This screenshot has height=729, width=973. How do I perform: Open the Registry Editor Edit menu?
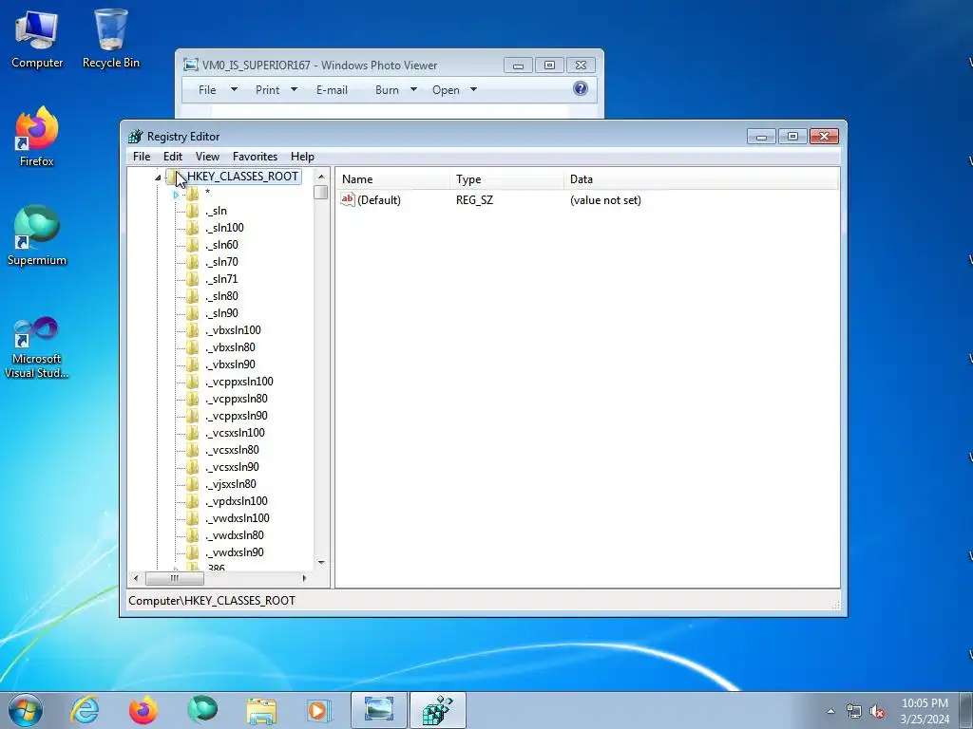[x=173, y=157]
